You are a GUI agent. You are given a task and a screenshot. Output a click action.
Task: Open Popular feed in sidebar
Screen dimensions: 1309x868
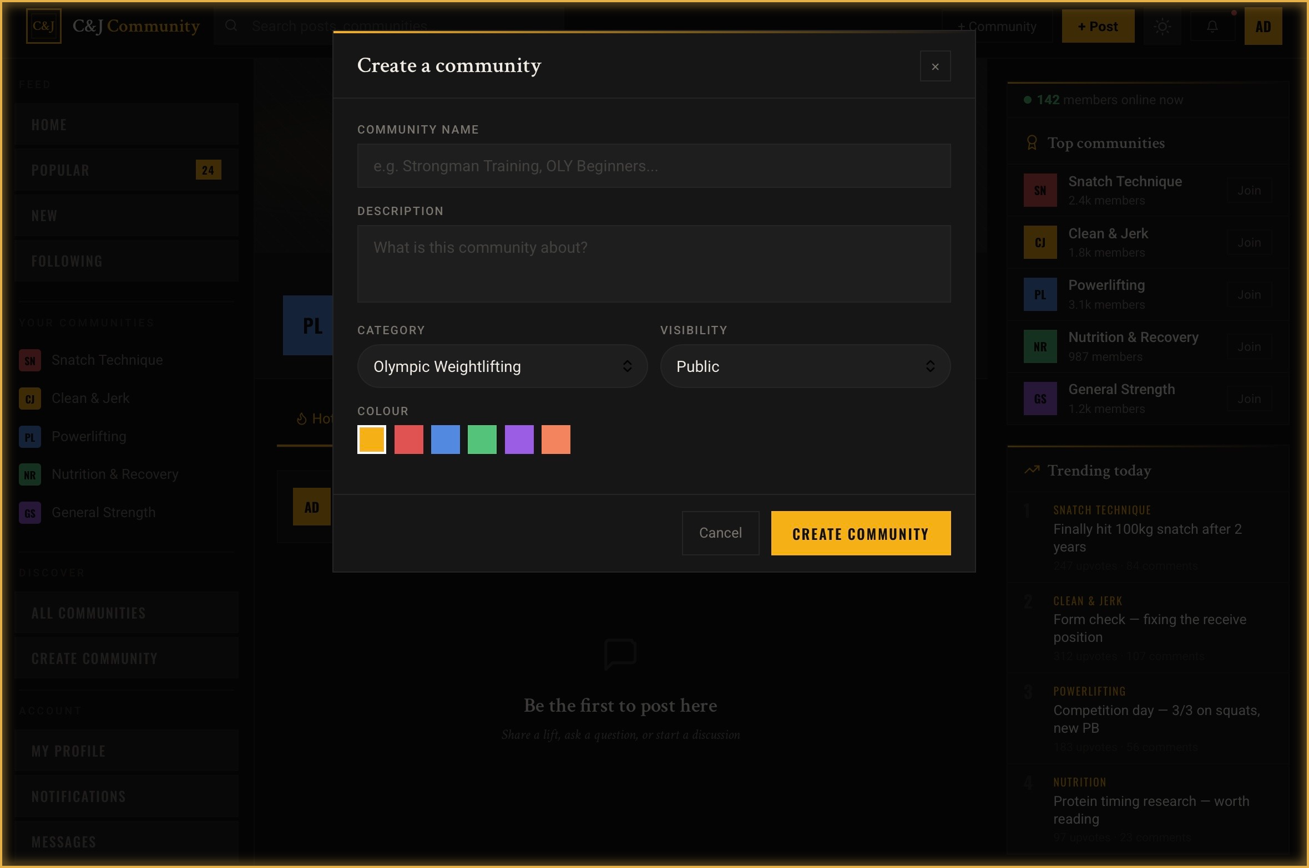click(x=127, y=170)
